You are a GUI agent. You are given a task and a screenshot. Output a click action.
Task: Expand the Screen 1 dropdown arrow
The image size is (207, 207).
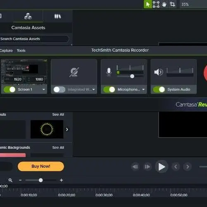(44, 90)
